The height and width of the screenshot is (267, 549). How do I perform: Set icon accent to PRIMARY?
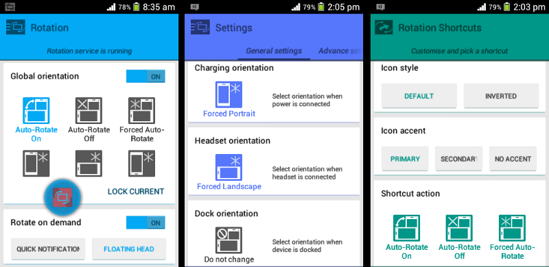pos(405,159)
